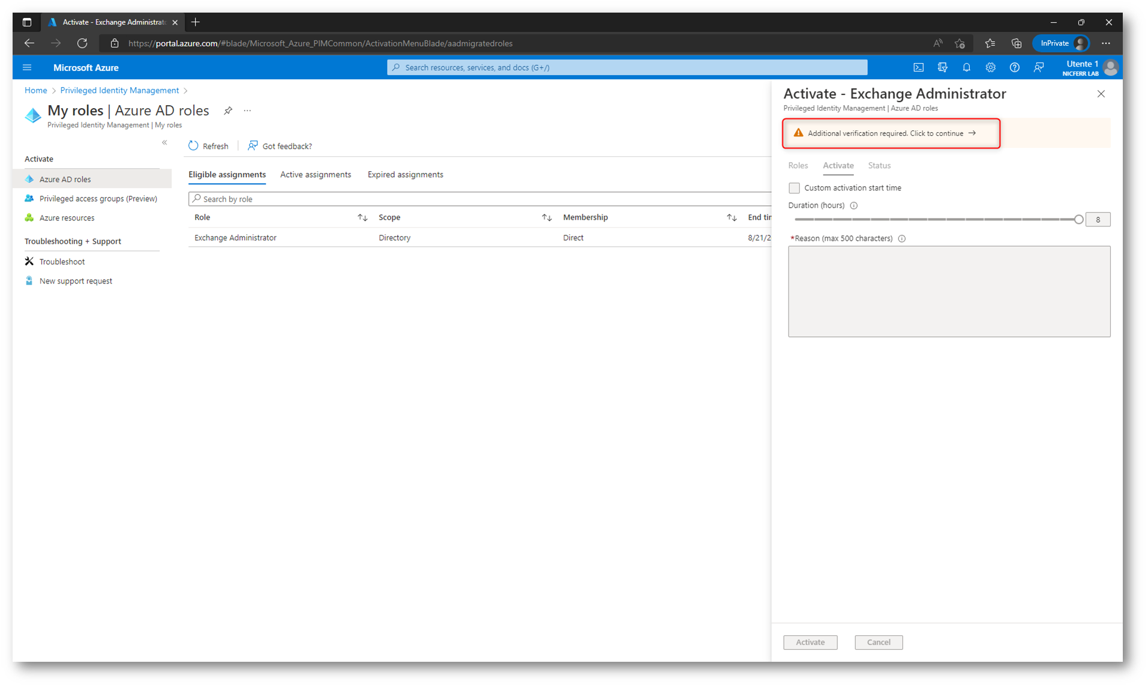Open portal settings gear
Screen dimensions: 1148x687
(x=990, y=68)
